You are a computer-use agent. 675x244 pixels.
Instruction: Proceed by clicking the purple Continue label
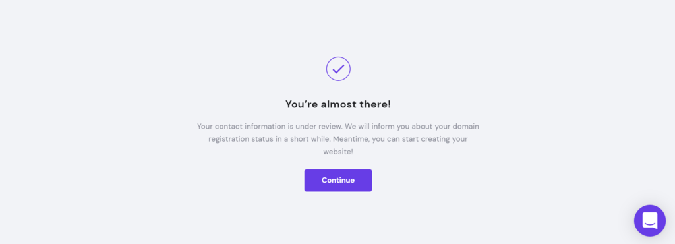tap(338, 180)
